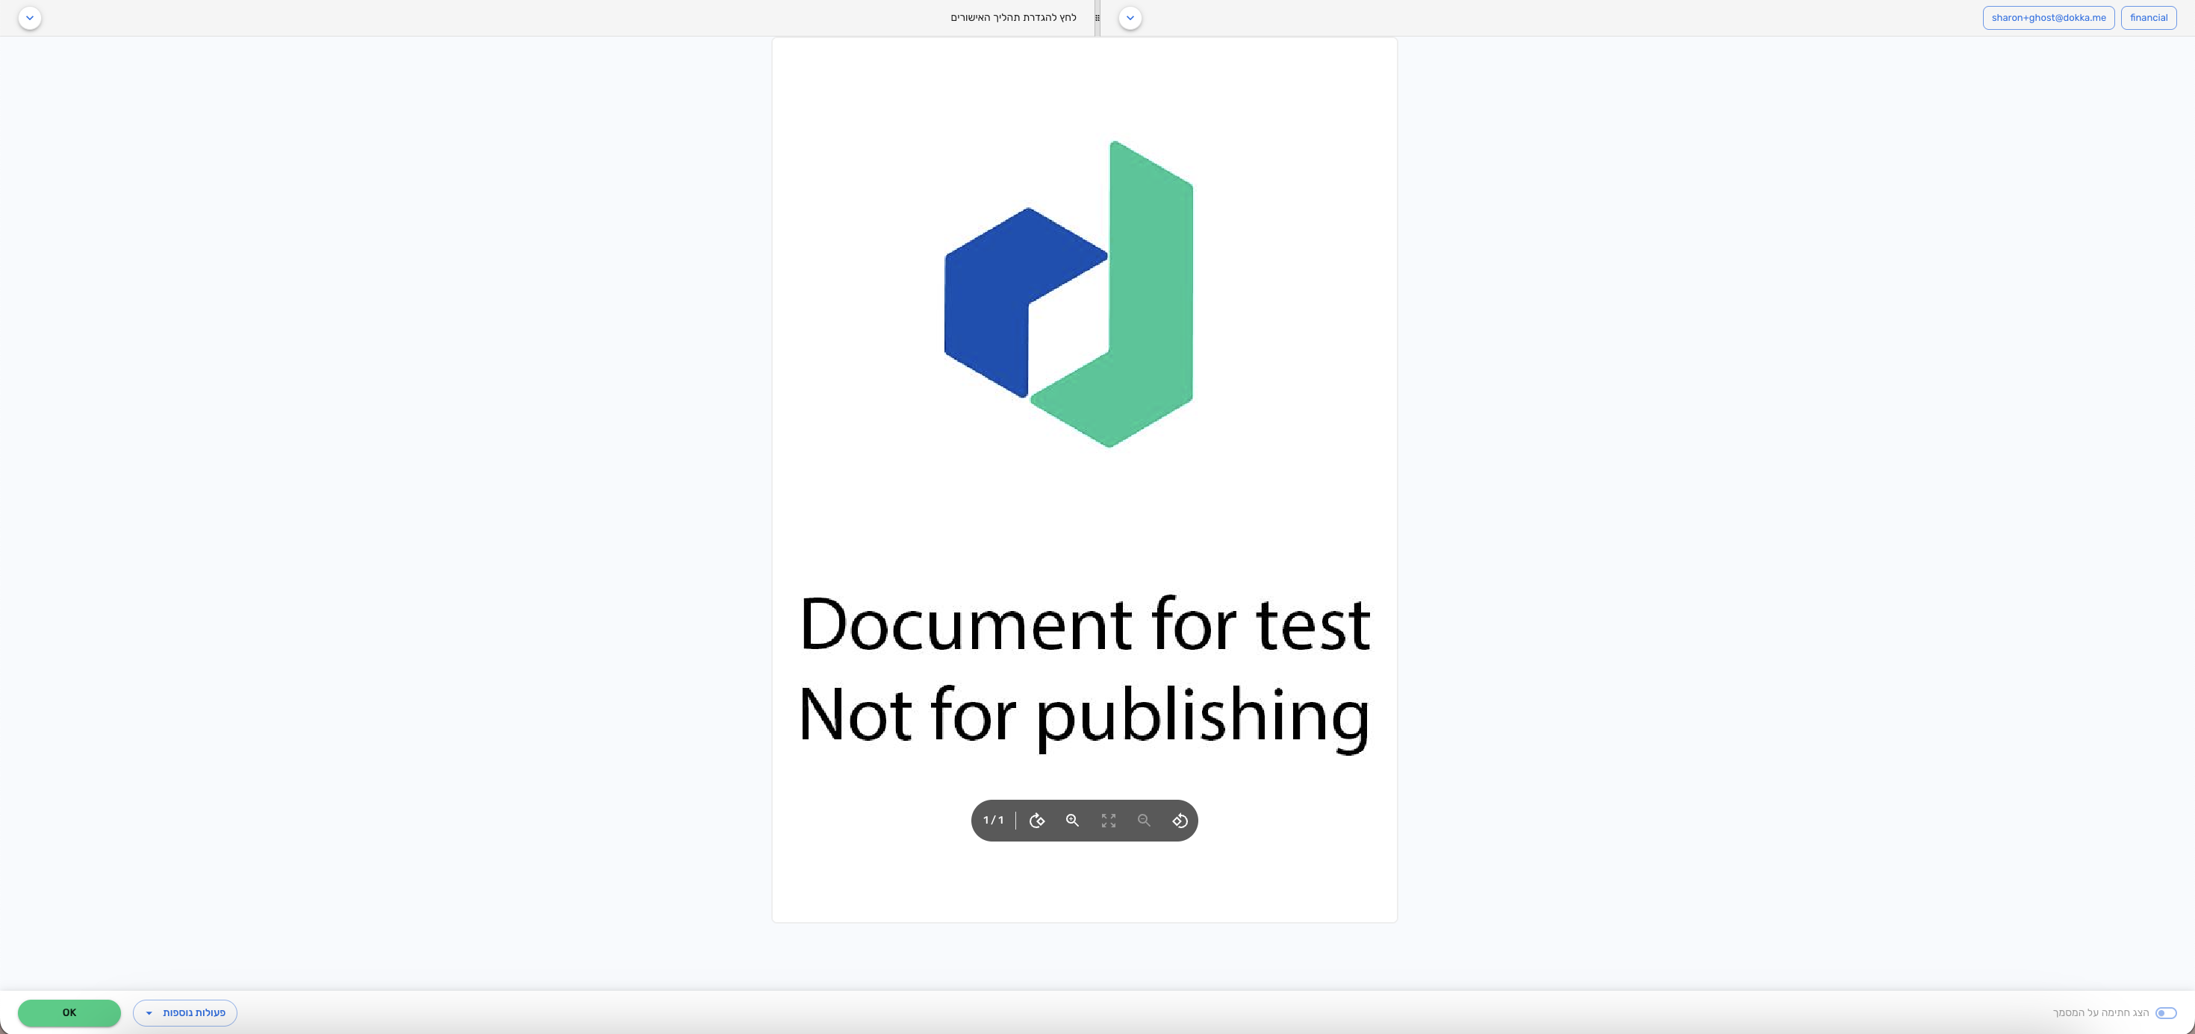This screenshot has width=2195, height=1034.
Task: Toggle the show signature on document switch
Action: (x=2165, y=1012)
